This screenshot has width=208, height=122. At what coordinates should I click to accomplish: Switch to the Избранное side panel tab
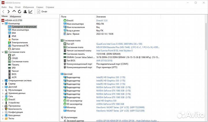click(x=15, y=16)
